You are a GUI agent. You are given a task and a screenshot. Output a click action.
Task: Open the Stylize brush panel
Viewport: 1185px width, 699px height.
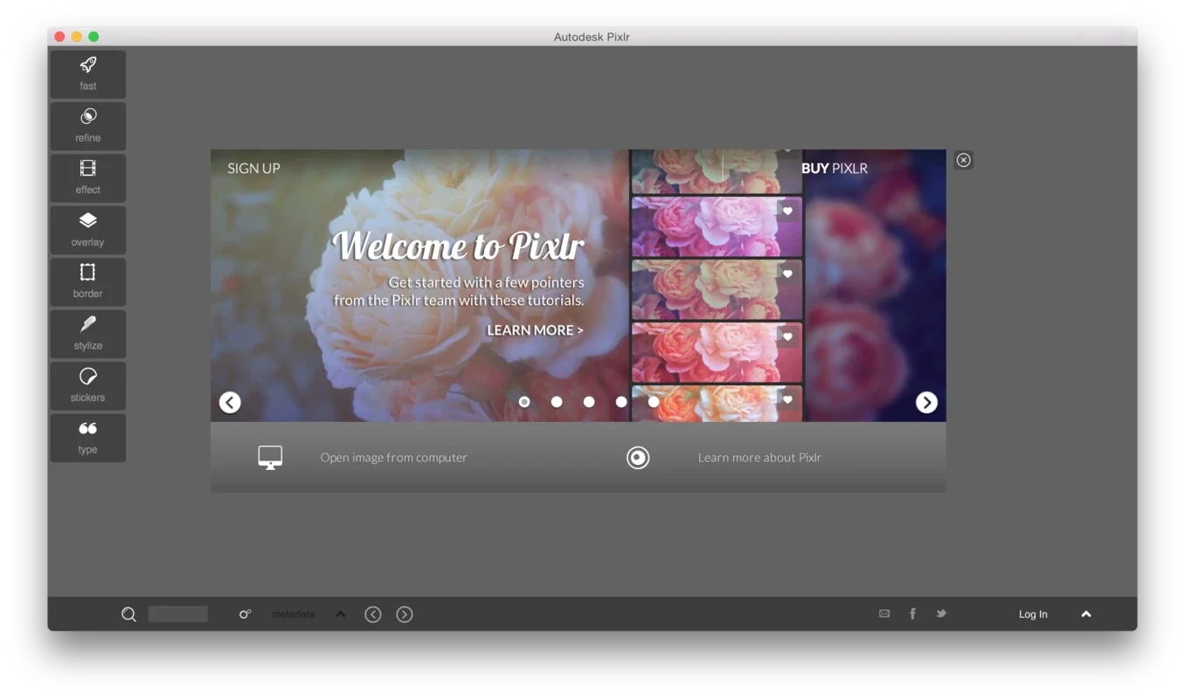click(87, 334)
